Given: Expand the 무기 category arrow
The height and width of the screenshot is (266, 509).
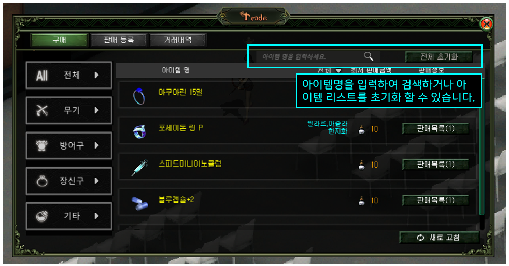Looking at the screenshot, I should coord(96,110).
